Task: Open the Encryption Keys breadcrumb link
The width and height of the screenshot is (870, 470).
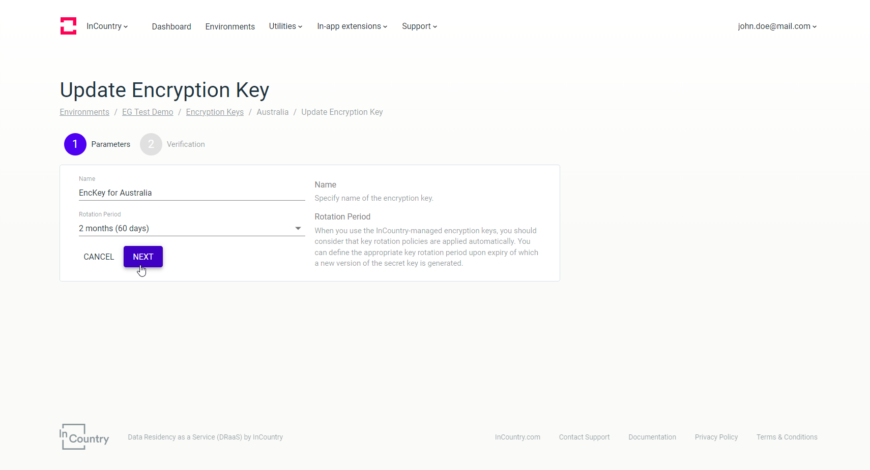Action: point(214,112)
